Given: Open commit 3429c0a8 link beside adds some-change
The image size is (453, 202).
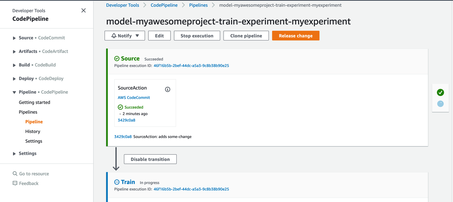Looking at the screenshot, I should [123, 137].
